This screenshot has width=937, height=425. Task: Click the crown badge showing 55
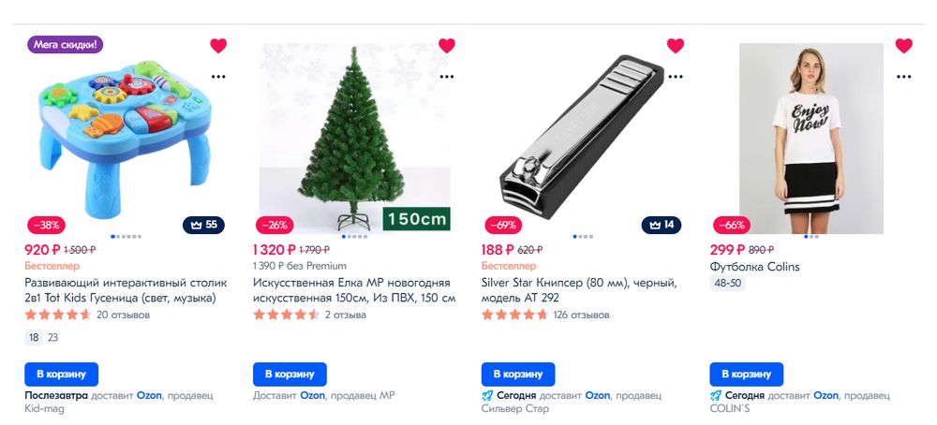point(203,225)
